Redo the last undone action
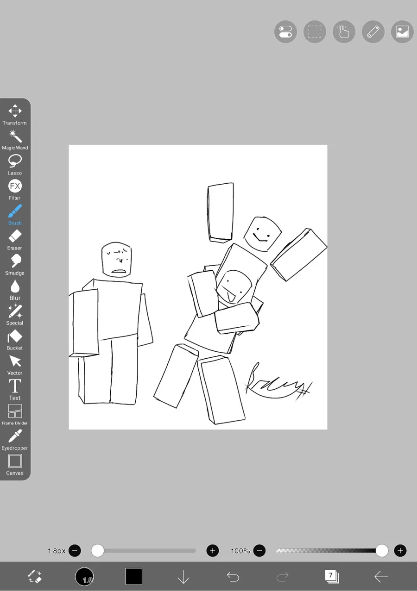The image size is (417, 591). (x=282, y=576)
